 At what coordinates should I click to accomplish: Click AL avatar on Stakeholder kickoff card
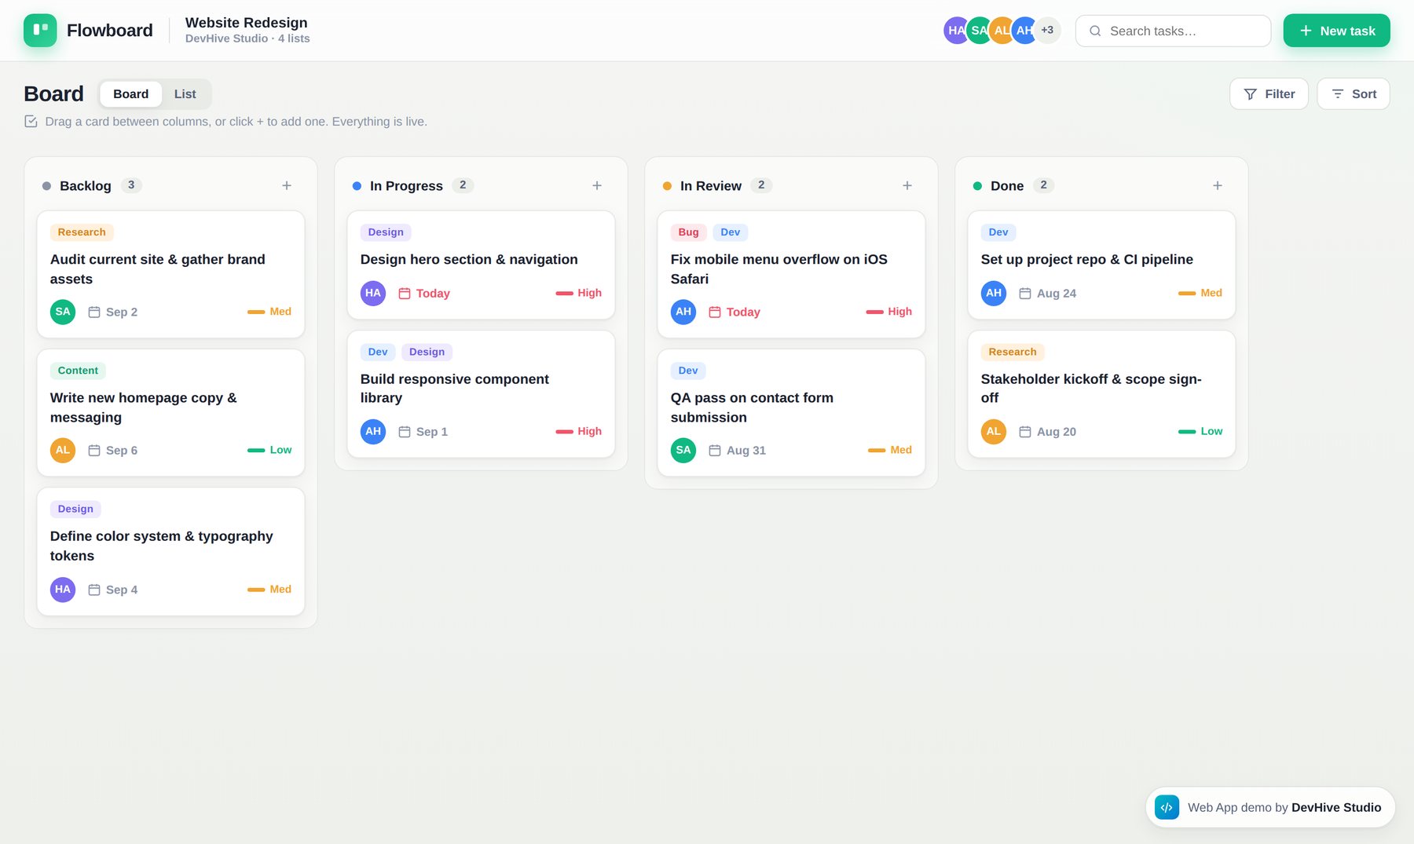click(x=994, y=431)
